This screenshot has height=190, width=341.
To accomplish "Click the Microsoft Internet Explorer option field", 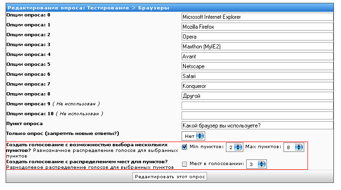I will click(x=258, y=17).
